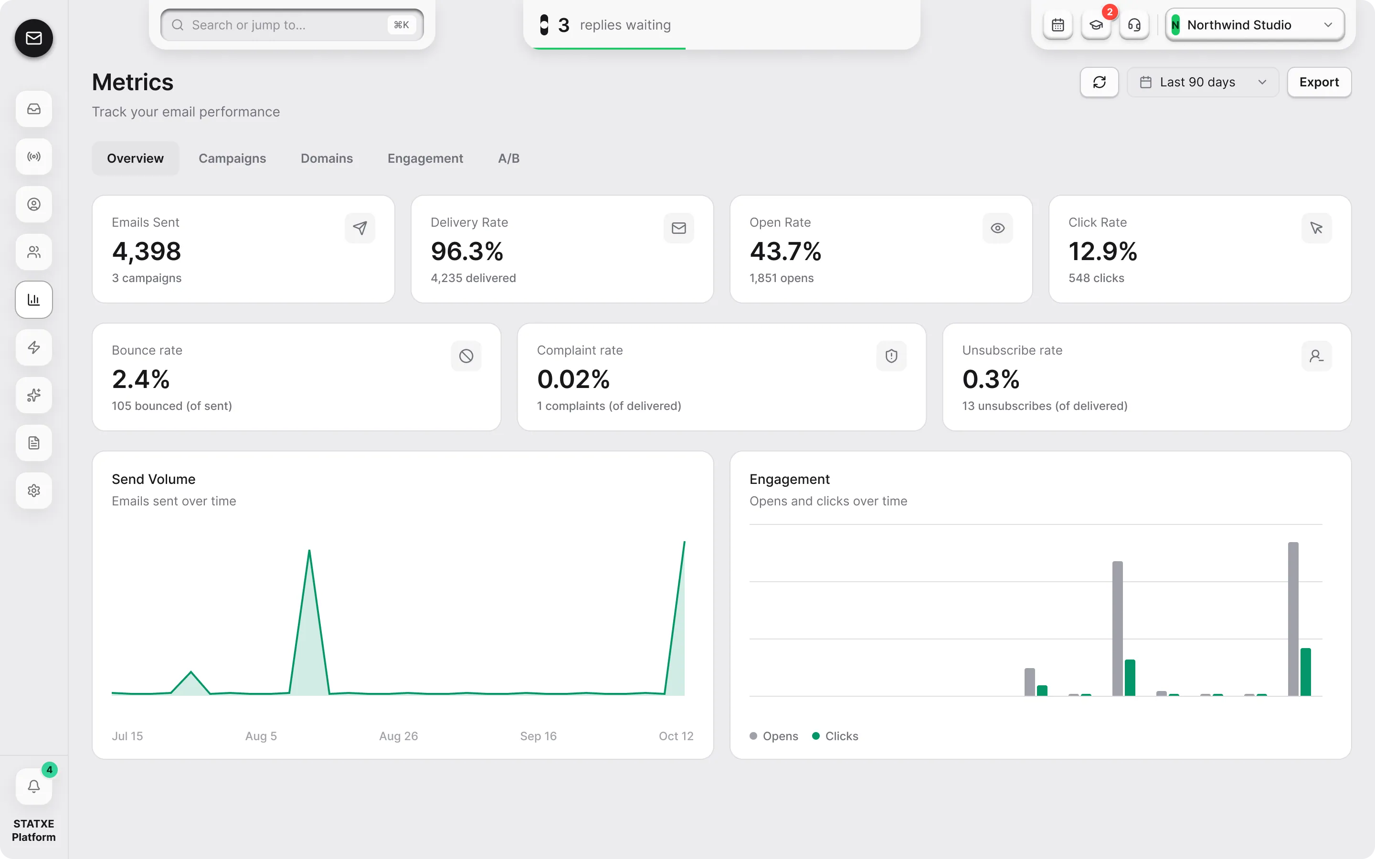Click the ⌘K shortcut badge
Viewport: 1375px width, 859px height.
point(401,25)
